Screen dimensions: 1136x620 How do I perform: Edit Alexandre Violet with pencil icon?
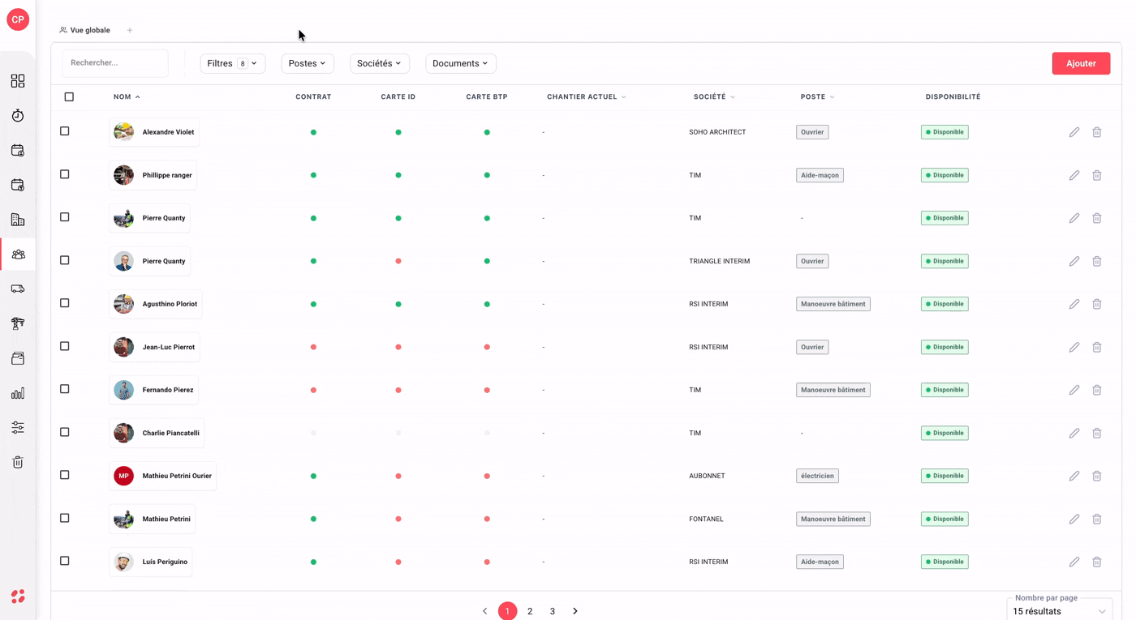point(1074,132)
